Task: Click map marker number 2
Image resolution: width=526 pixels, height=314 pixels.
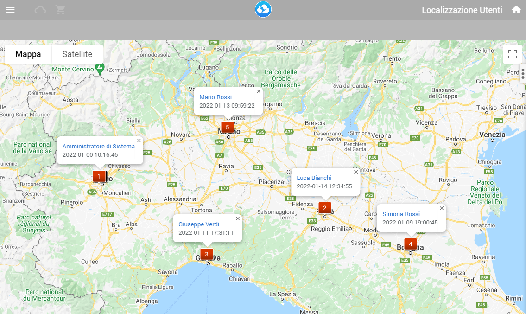Action: click(x=325, y=208)
